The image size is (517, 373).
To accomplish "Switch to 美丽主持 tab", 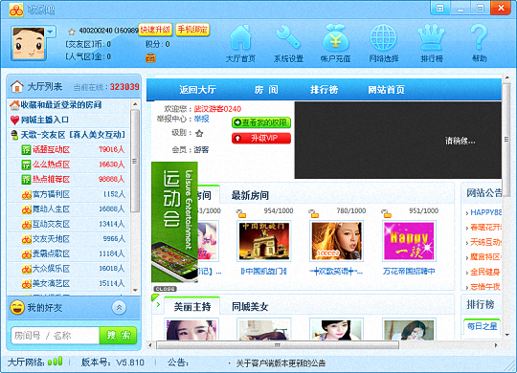I will point(192,307).
